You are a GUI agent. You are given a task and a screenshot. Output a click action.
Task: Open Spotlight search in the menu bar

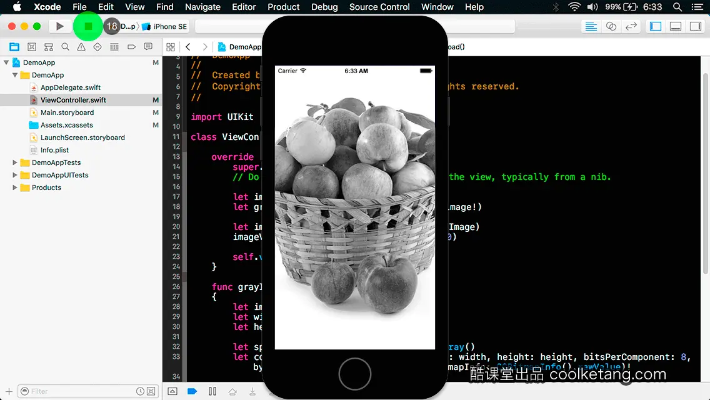[677, 7]
